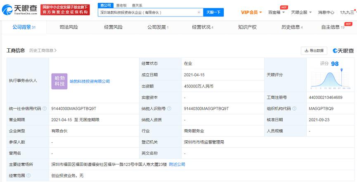Click the 天眼评分 distribution chart

click(331, 78)
